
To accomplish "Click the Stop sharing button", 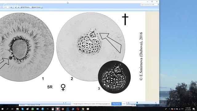I will click(x=116, y=104).
